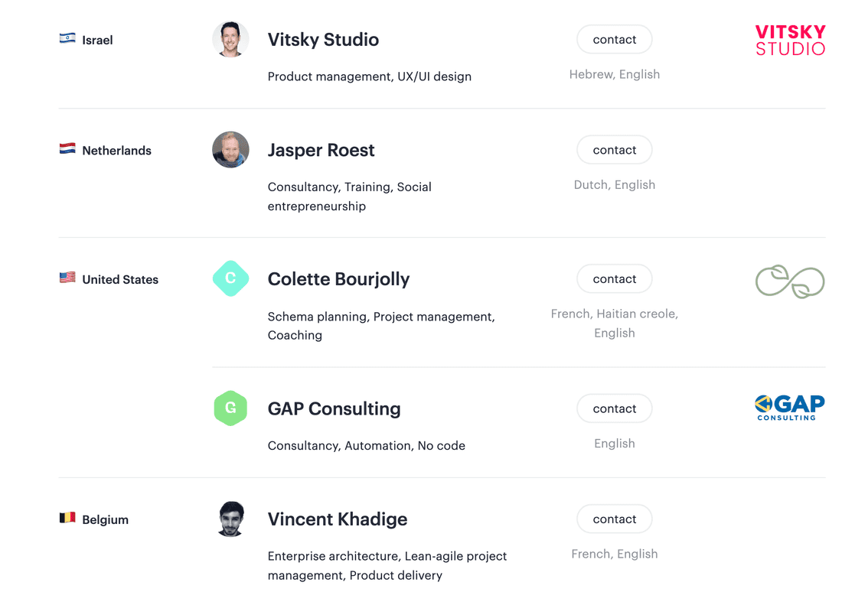Open the GAP Consulting company logo
This screenshot has width=842, height=592.
790,408
